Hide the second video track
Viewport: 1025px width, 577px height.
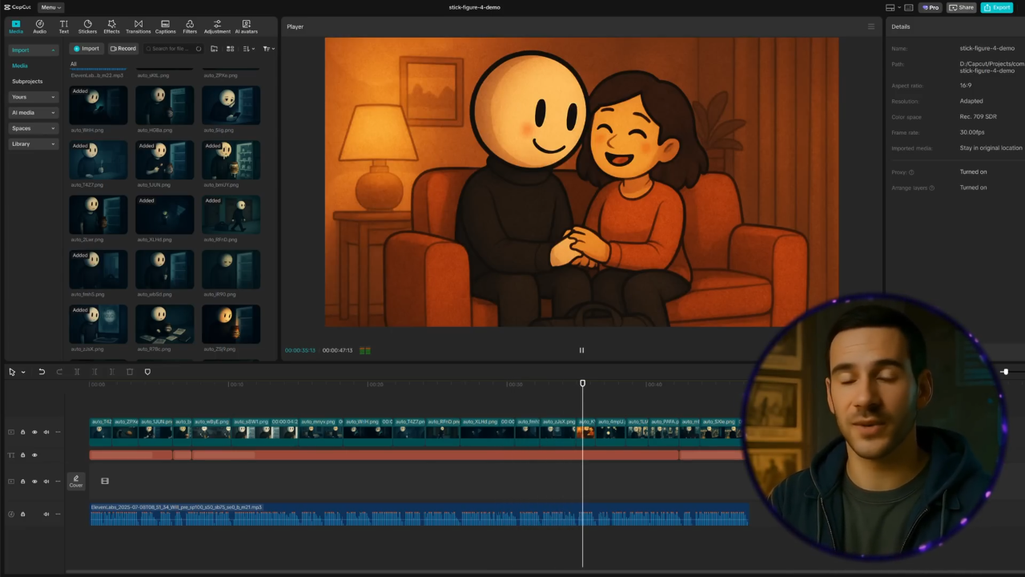34,482
